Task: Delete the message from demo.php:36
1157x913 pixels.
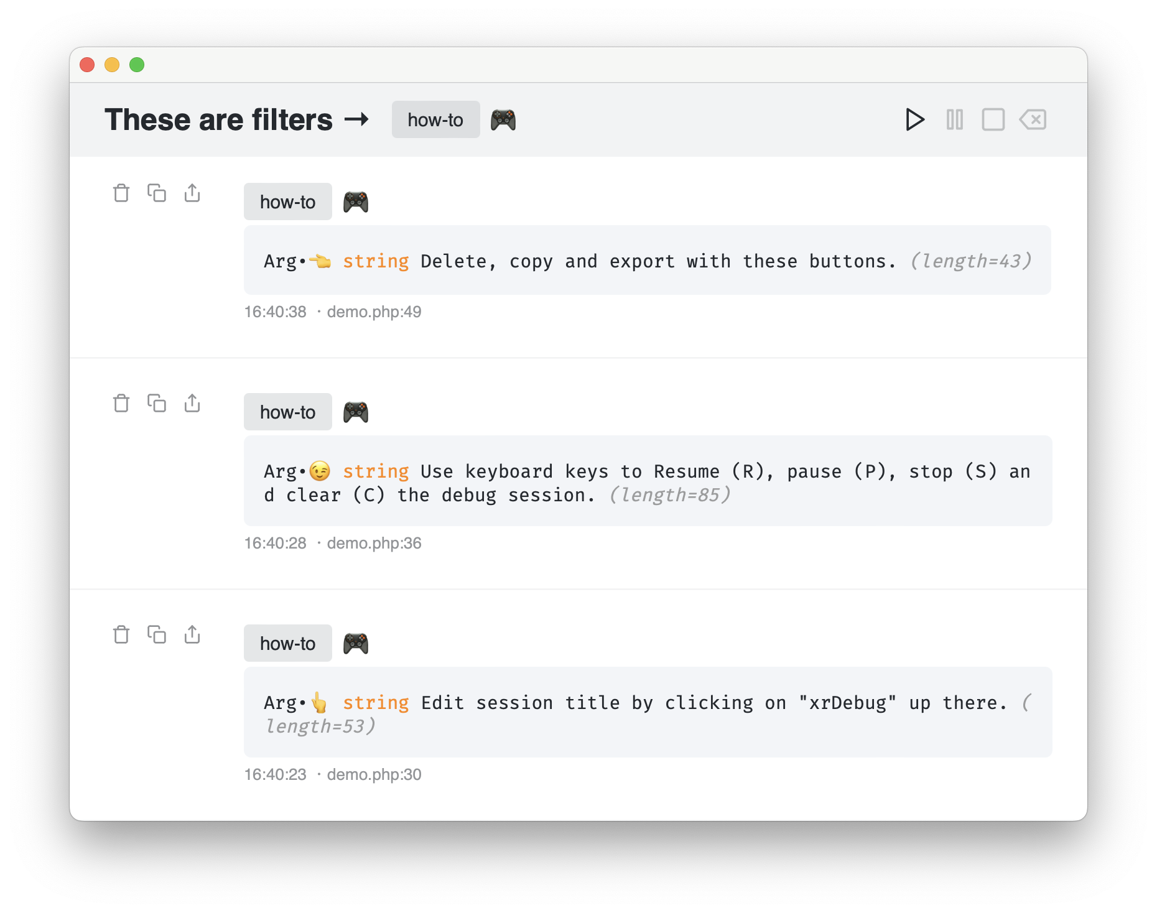Action: pyautogui.click(x=121, y=403)
